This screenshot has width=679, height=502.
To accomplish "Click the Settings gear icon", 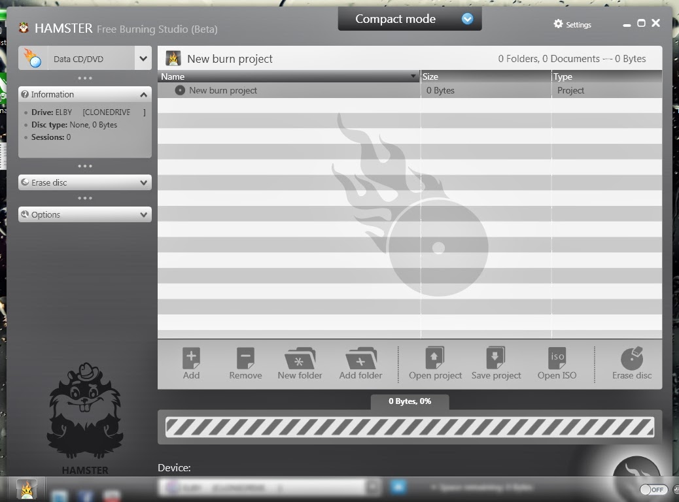I will coord(558,24).
